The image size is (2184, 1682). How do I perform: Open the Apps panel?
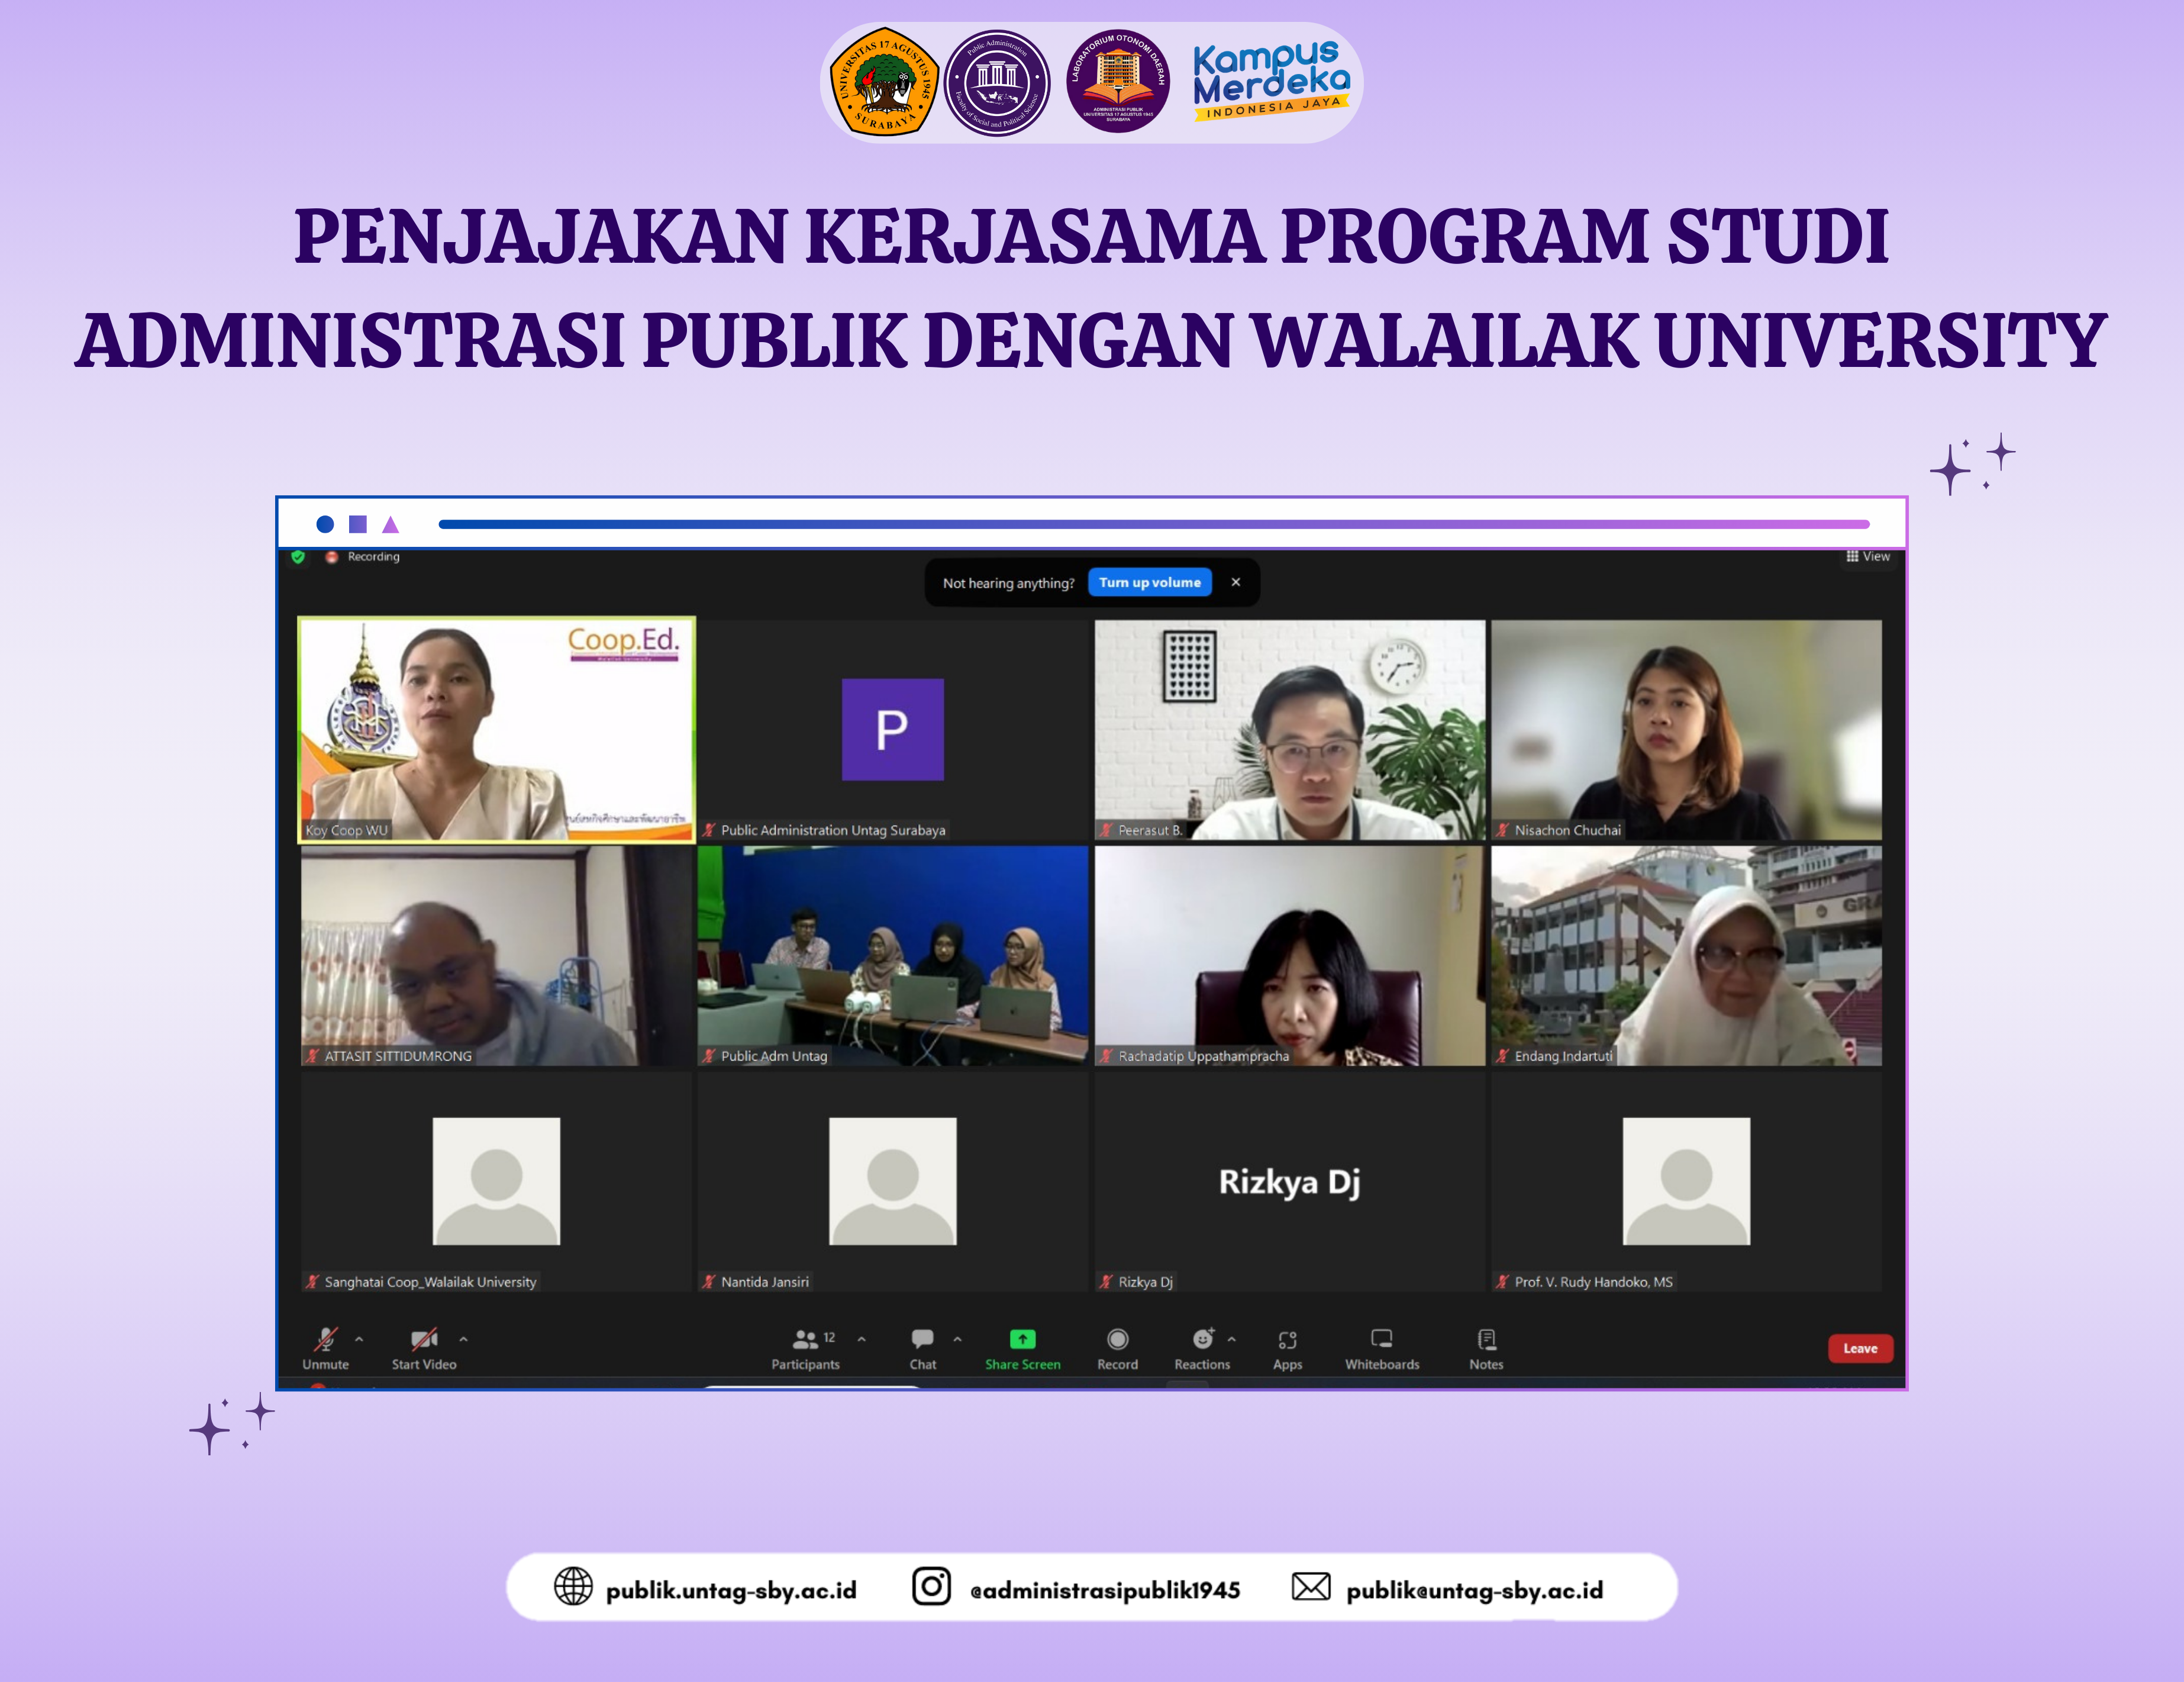point(1287,1348)
